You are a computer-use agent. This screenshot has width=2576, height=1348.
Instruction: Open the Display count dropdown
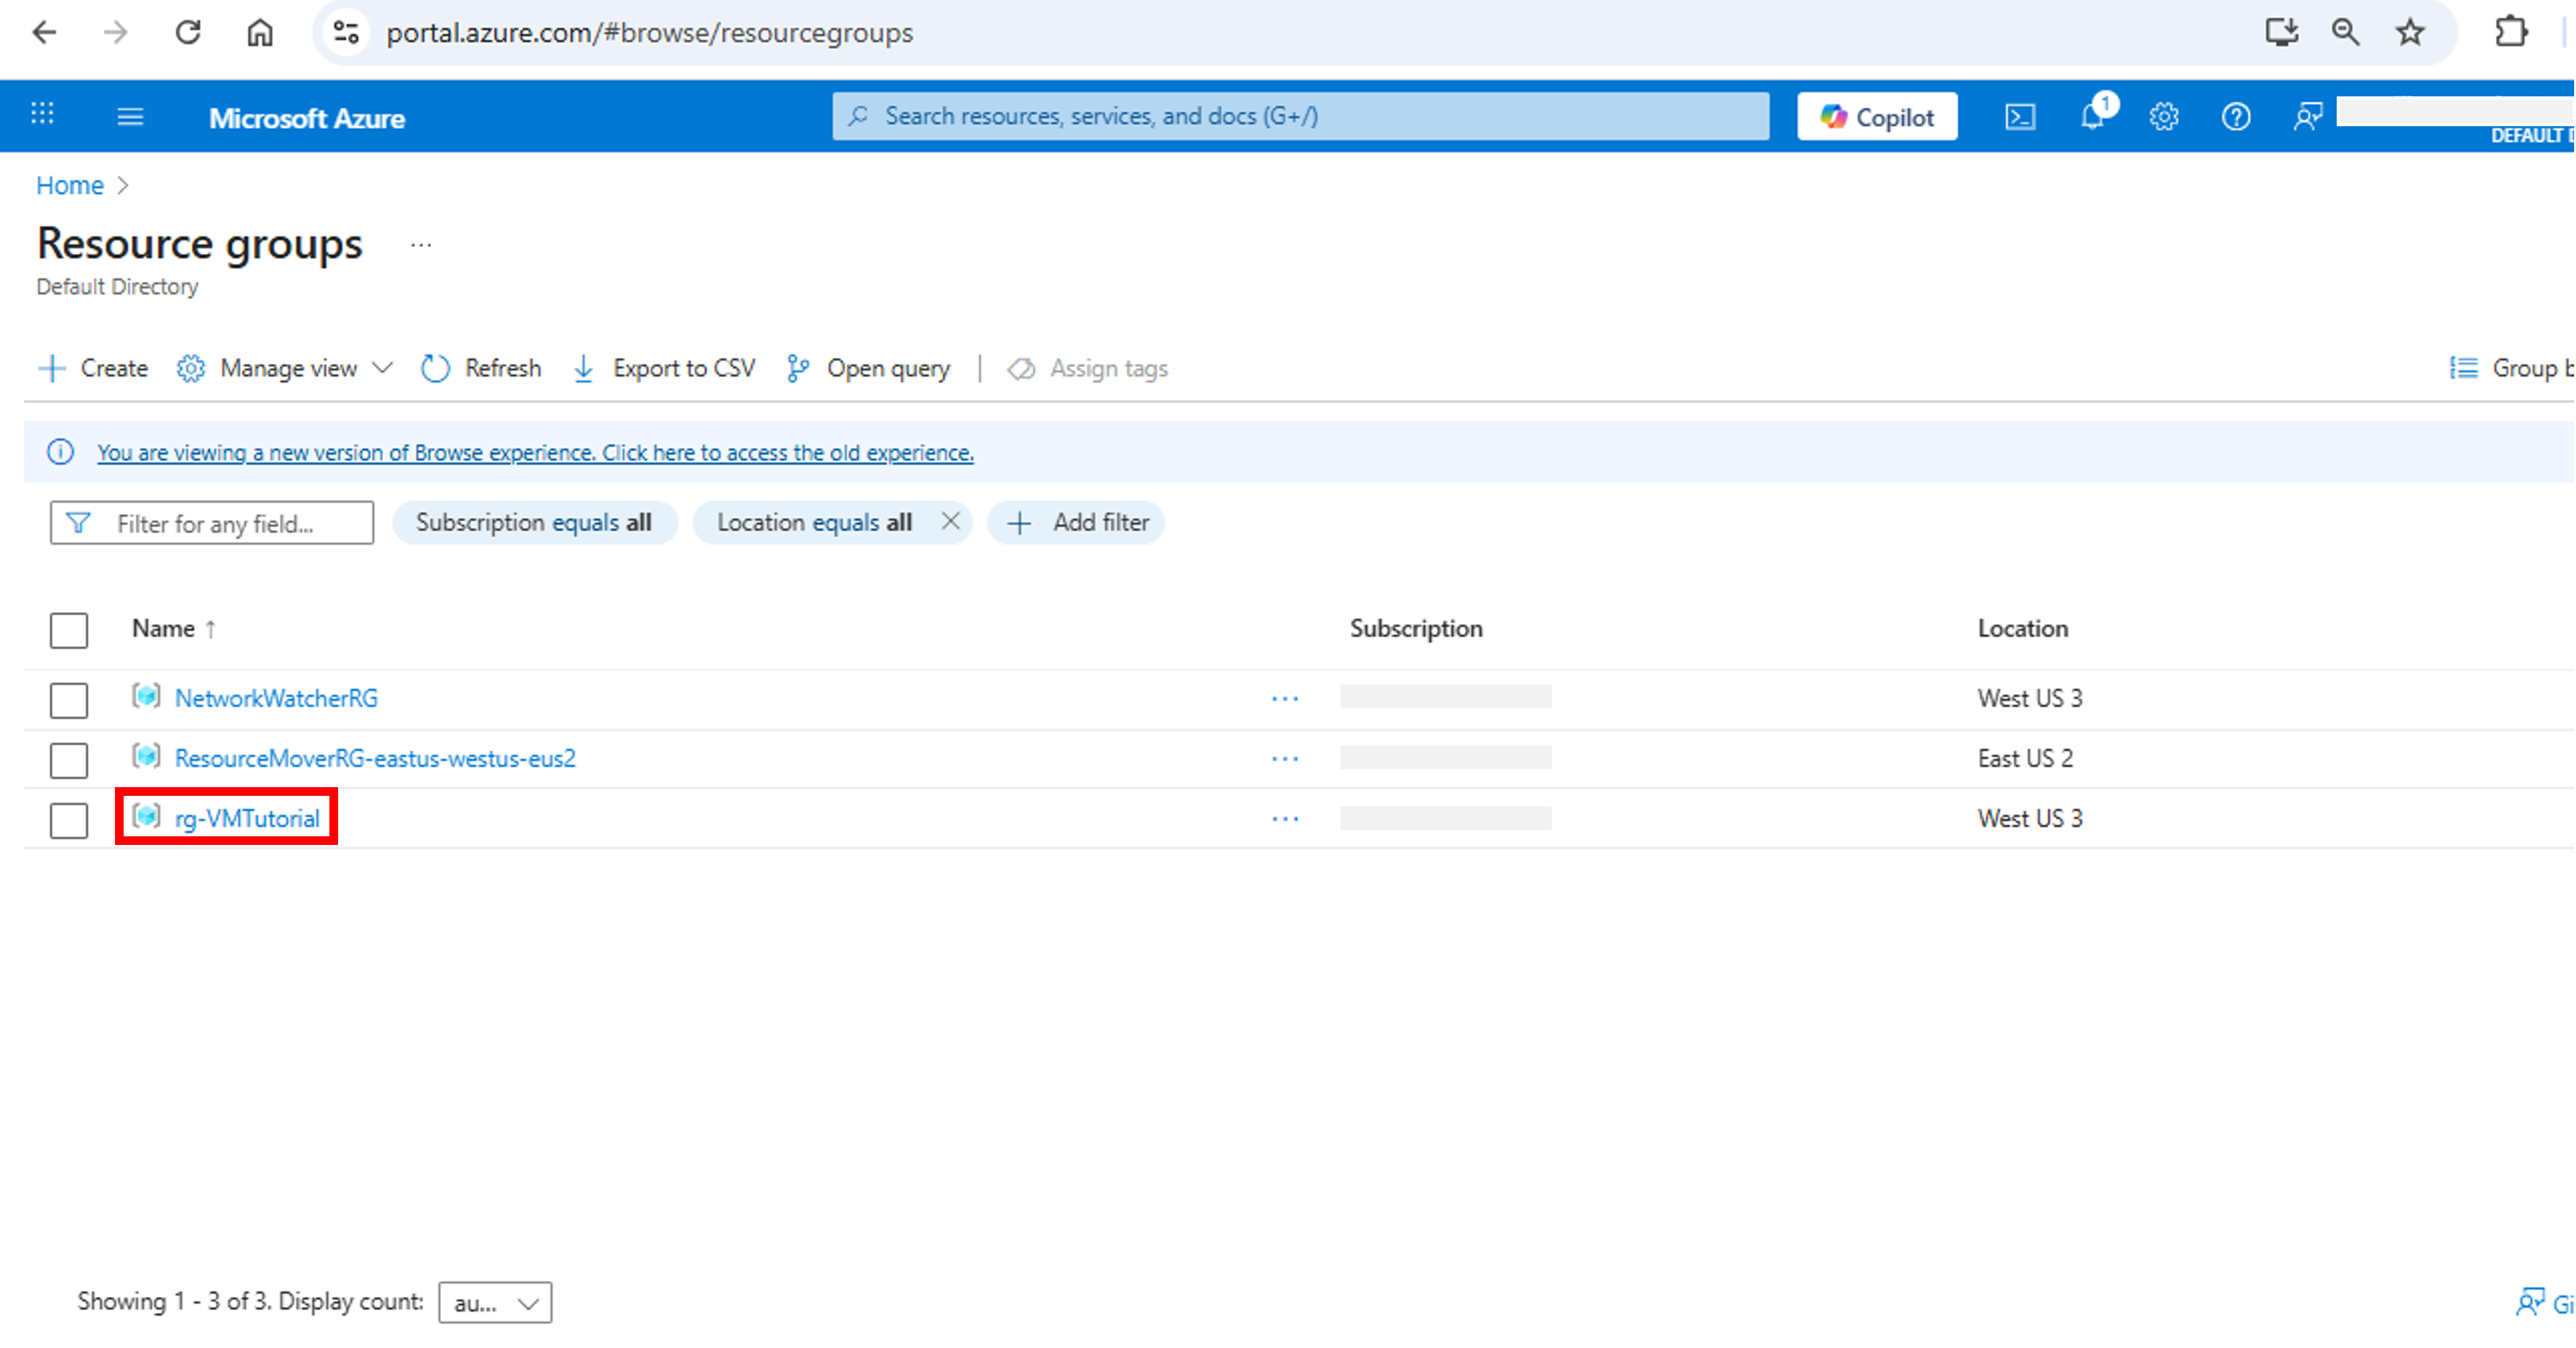click(495, 1302)
